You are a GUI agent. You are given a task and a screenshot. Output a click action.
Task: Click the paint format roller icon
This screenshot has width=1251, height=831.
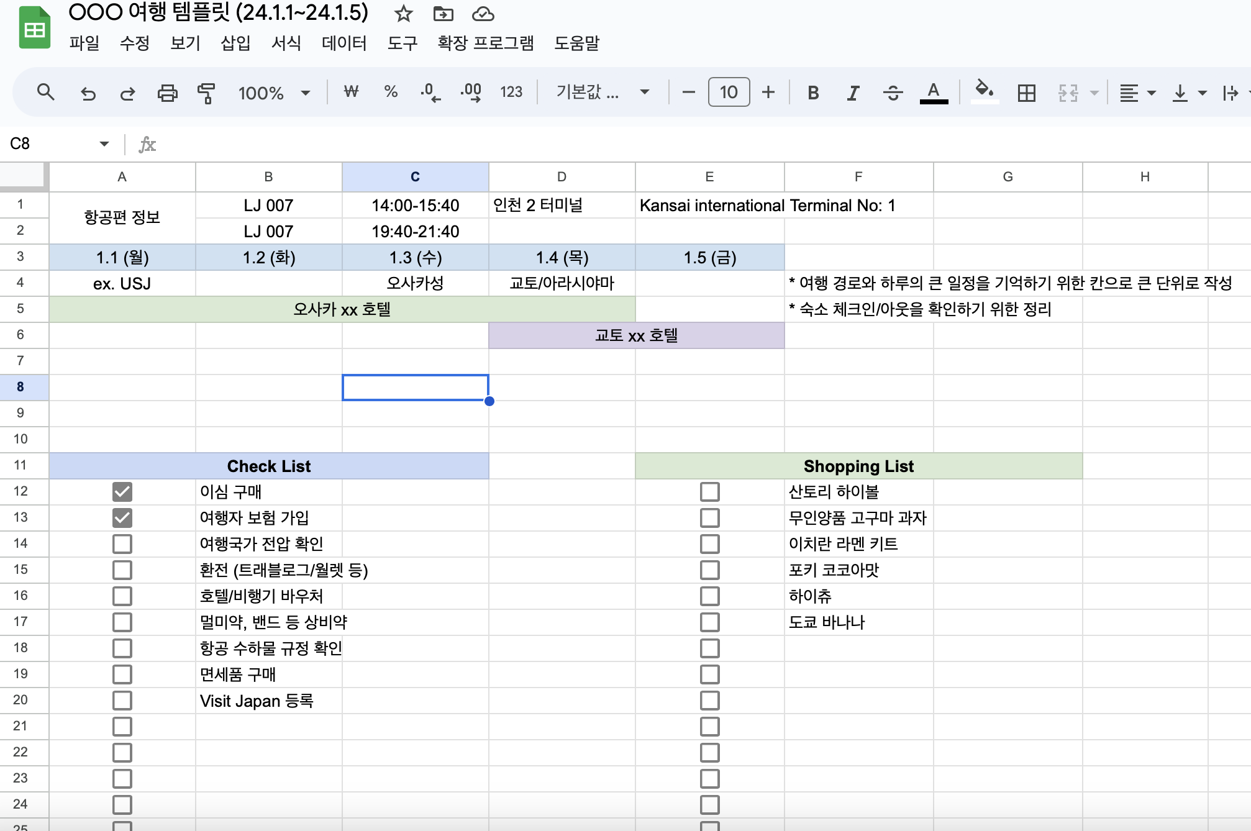(x=206, y=93)
